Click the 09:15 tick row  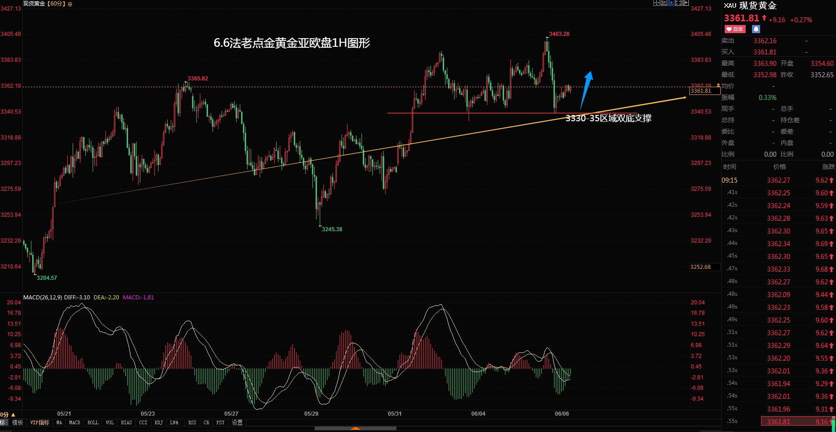778,180
